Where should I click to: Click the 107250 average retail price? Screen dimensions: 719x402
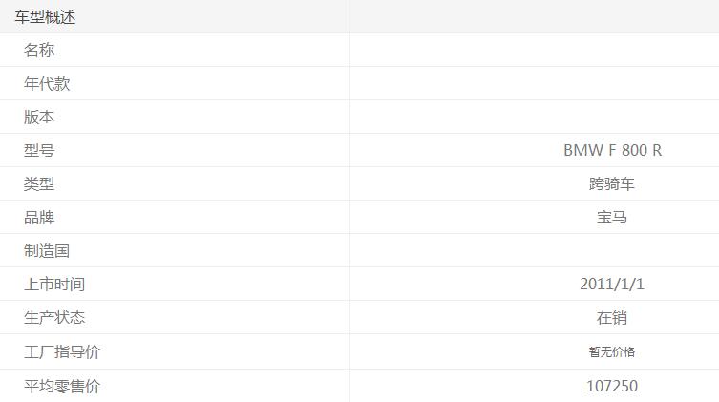click(612, 387)
